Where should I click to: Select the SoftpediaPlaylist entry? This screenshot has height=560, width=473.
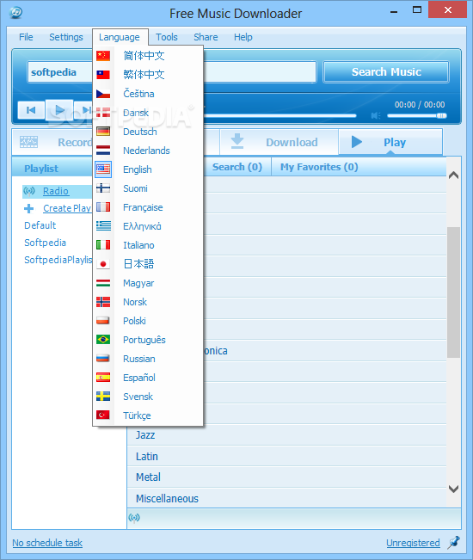click(58, 260)
